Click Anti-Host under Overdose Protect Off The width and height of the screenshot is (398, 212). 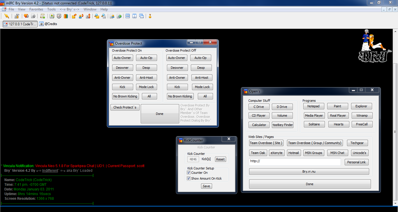pos(202,78)
